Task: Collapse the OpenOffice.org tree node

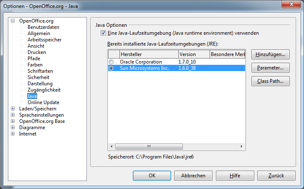Action: point(13,21)
